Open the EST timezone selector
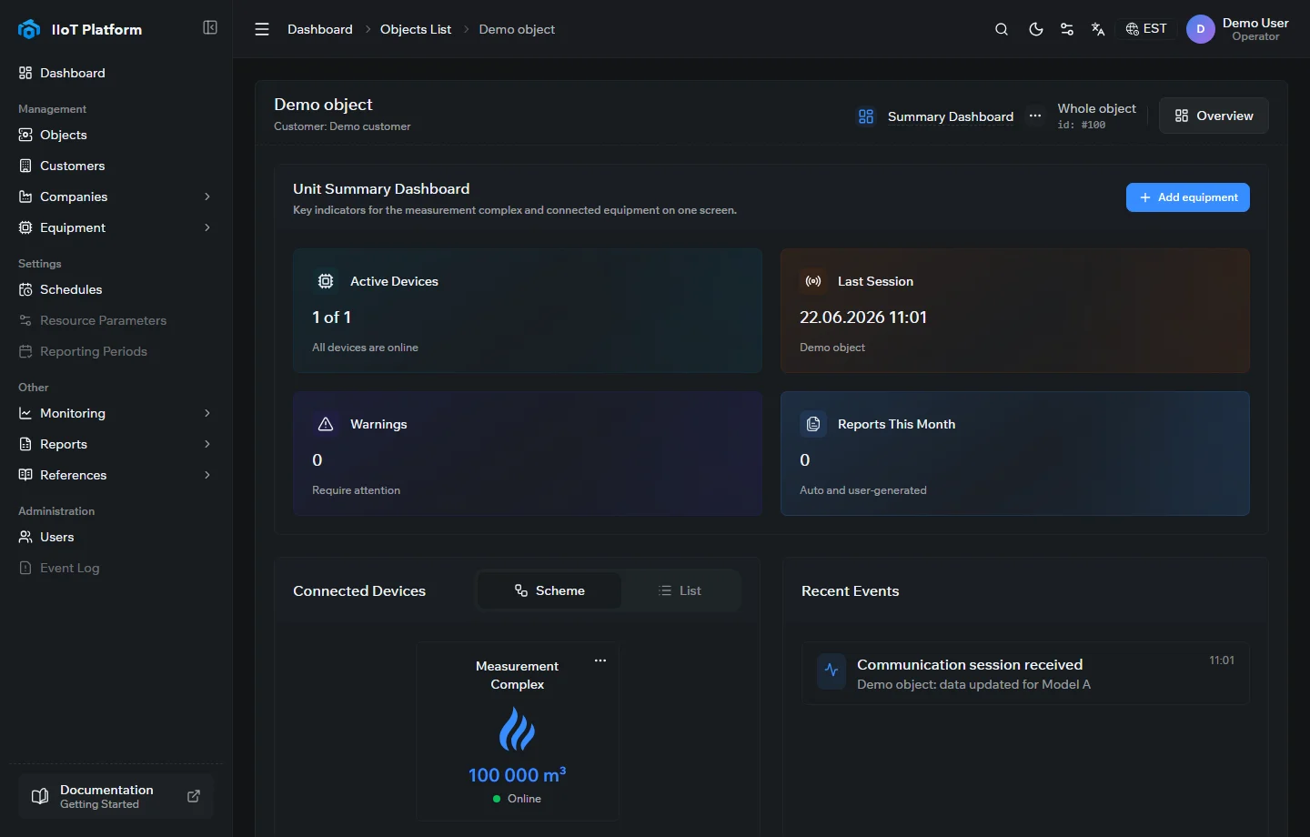The height and width of the screenshot is (837, 1310). [1146, 29]
